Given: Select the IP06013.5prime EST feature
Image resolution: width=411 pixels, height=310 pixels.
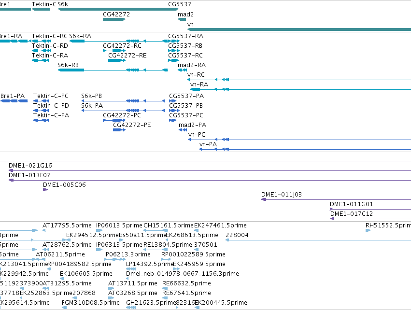Looking at the screenshot, I should (x=99, y=231).
